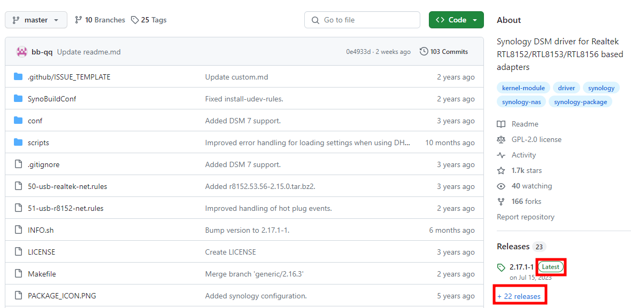Viewport: 631px width, 308px height.
Task: Select the synology-nas topic tag
Action: pos(521,102)
